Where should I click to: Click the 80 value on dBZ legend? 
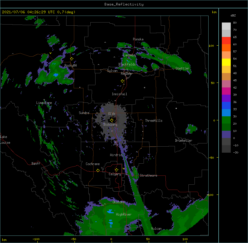click(235, 23)
